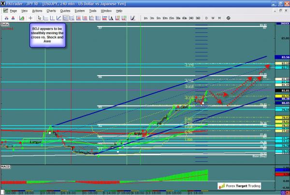Screen dimensions: 290x195
Task: Switch chart to Monthly (M) timeframe
Action: click(219, 18)
